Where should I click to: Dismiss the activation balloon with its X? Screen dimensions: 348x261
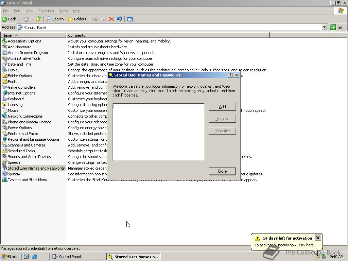(x=318, y=238)
